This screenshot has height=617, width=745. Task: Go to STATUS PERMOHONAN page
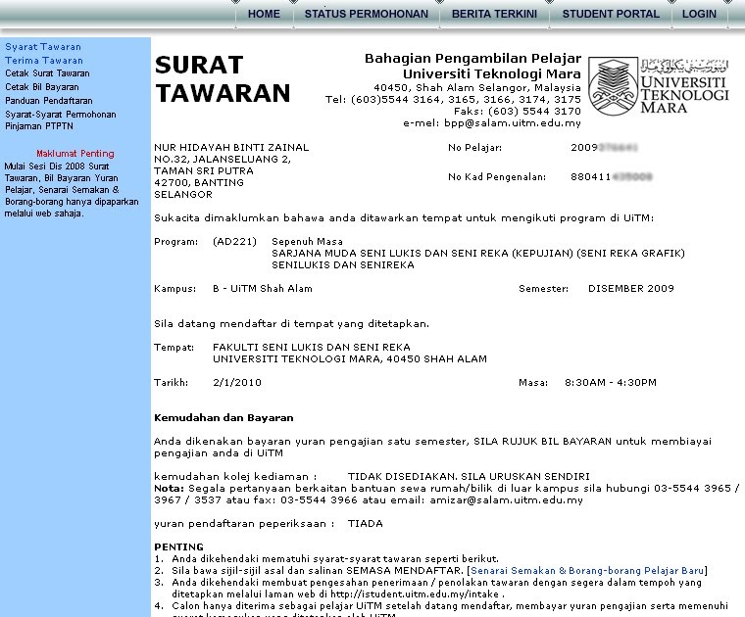coord(367,14)
